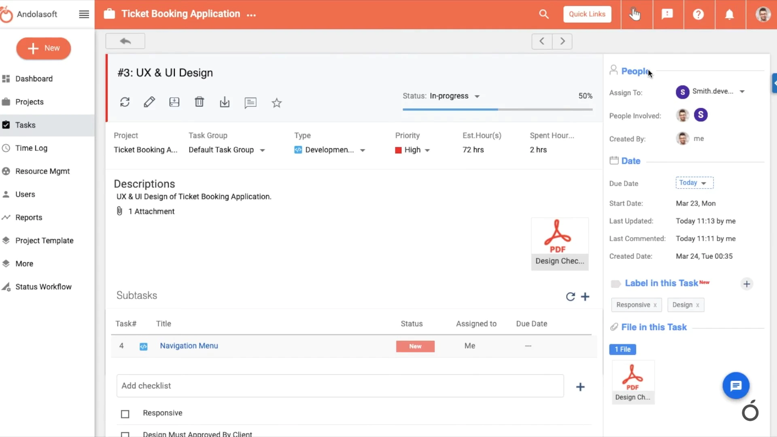
Task: Click the pencil edit task icon
Action: coord(149,102)
